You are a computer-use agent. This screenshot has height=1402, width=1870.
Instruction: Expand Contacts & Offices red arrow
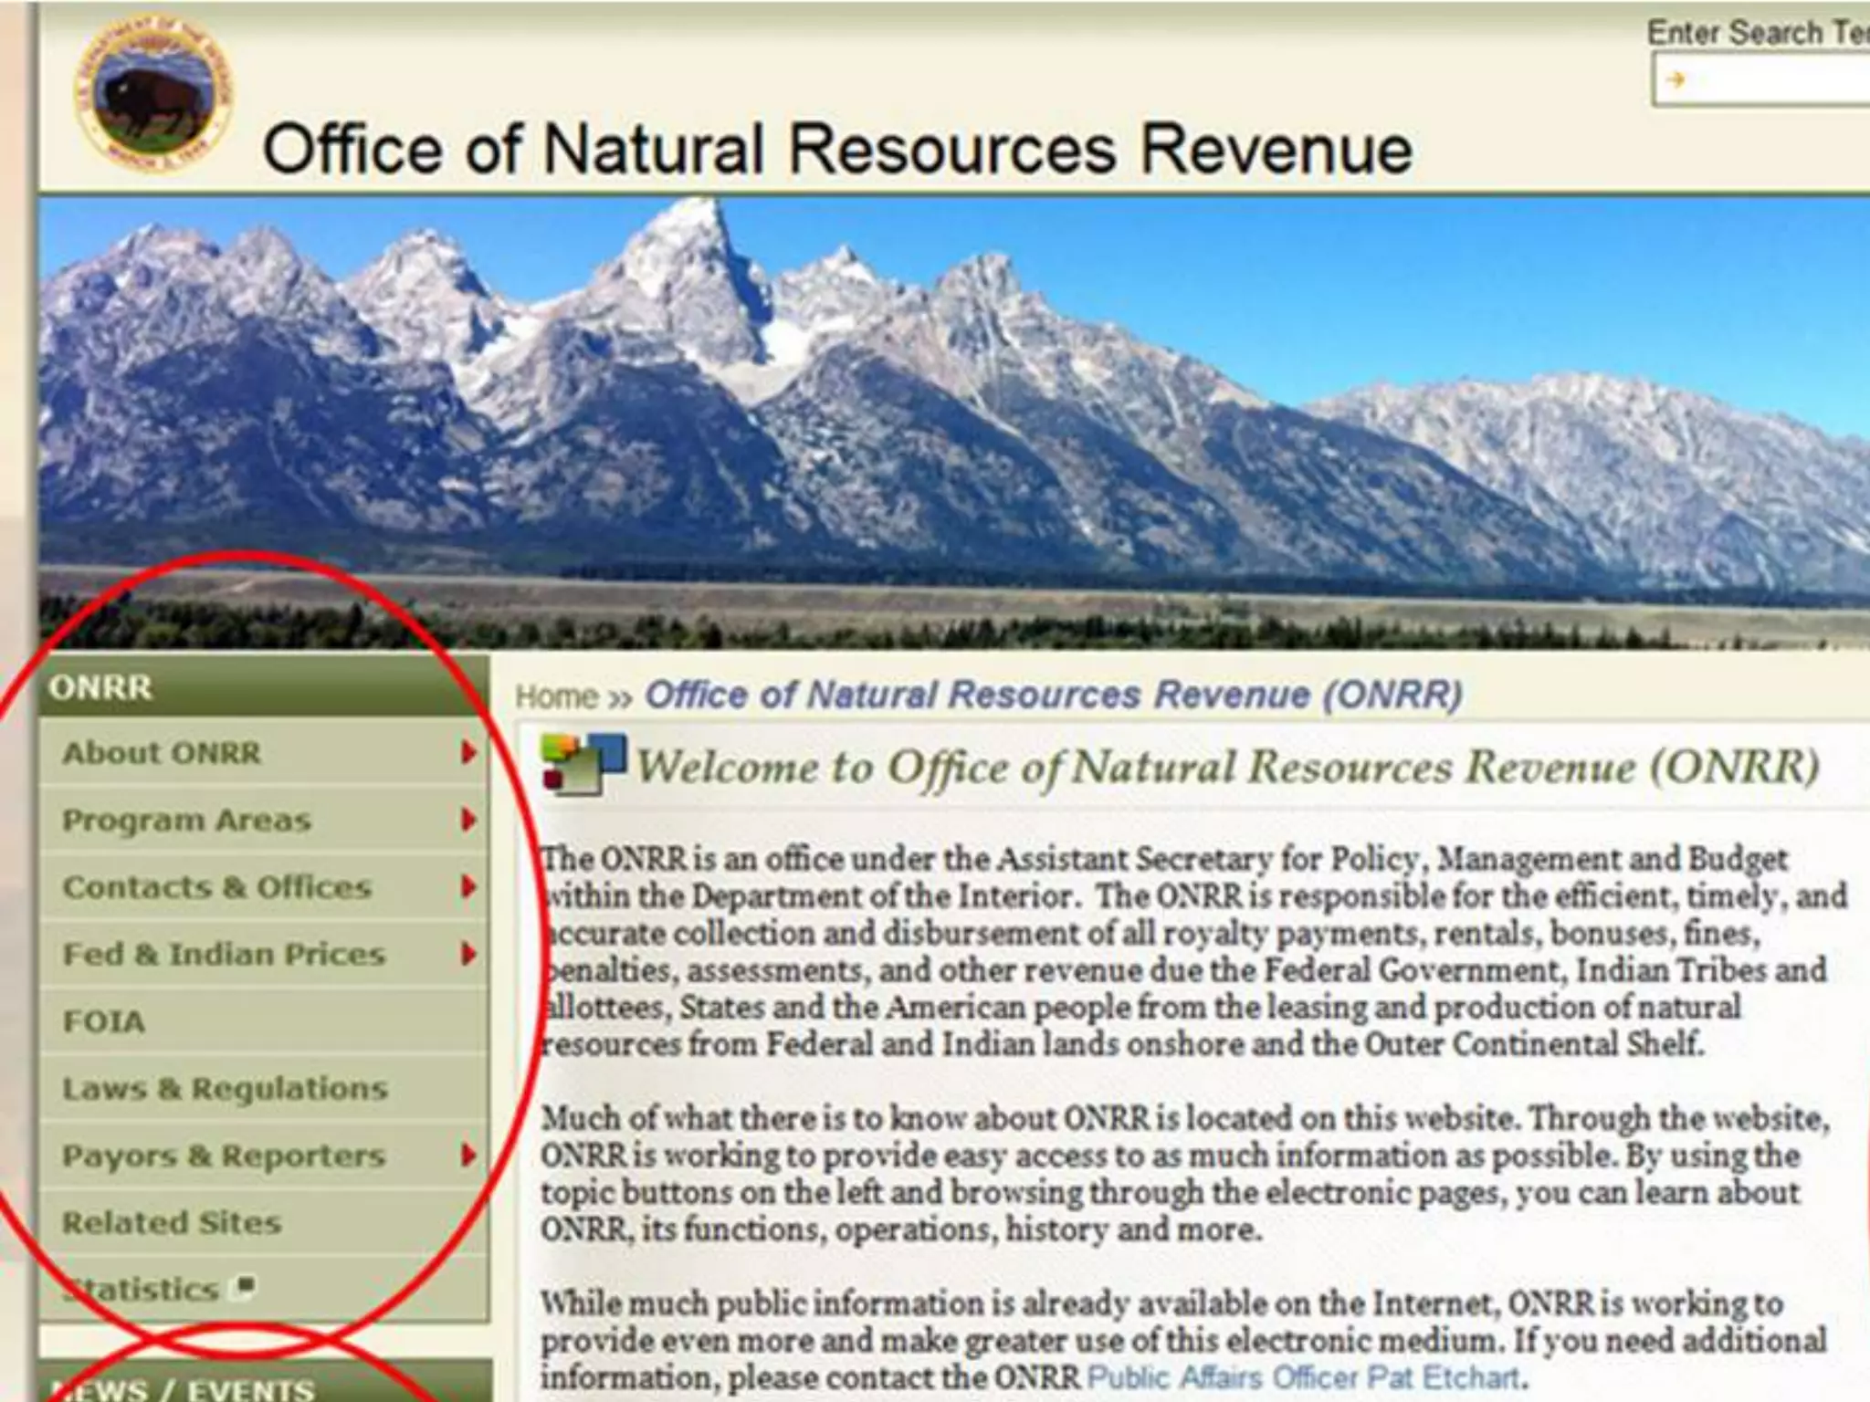[x=468, y=886]
